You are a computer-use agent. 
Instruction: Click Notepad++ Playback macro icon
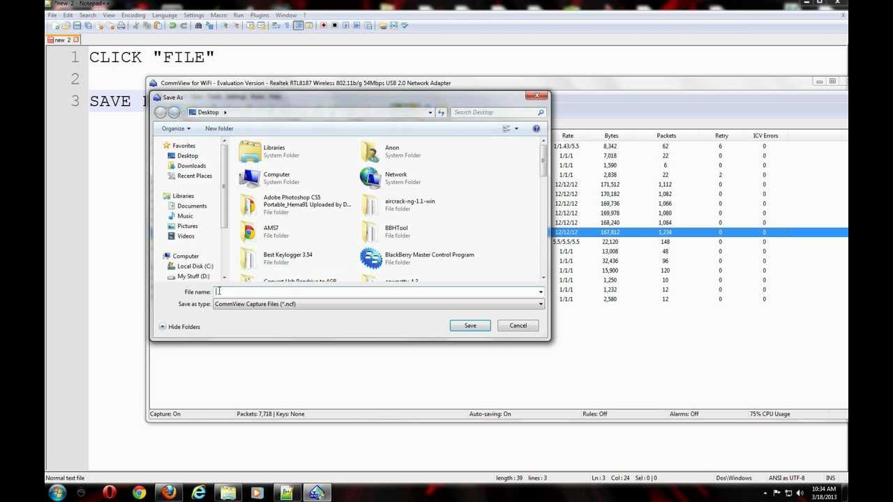347,25
